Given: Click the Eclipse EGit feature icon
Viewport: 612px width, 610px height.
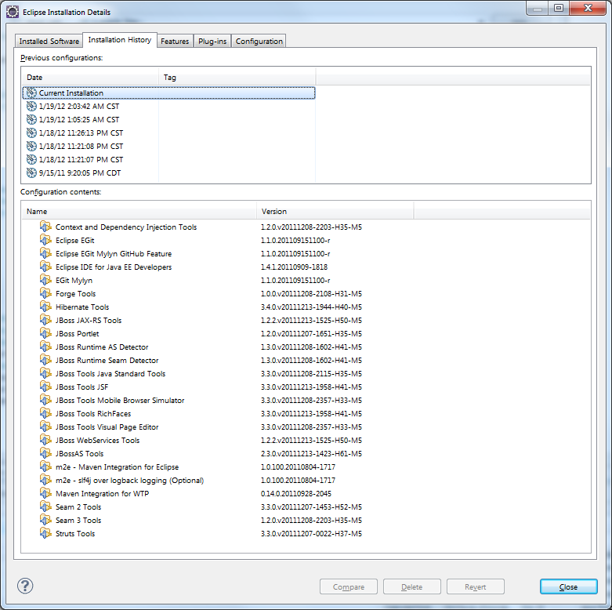Looking at the screenshot, I should click(45, 240).
